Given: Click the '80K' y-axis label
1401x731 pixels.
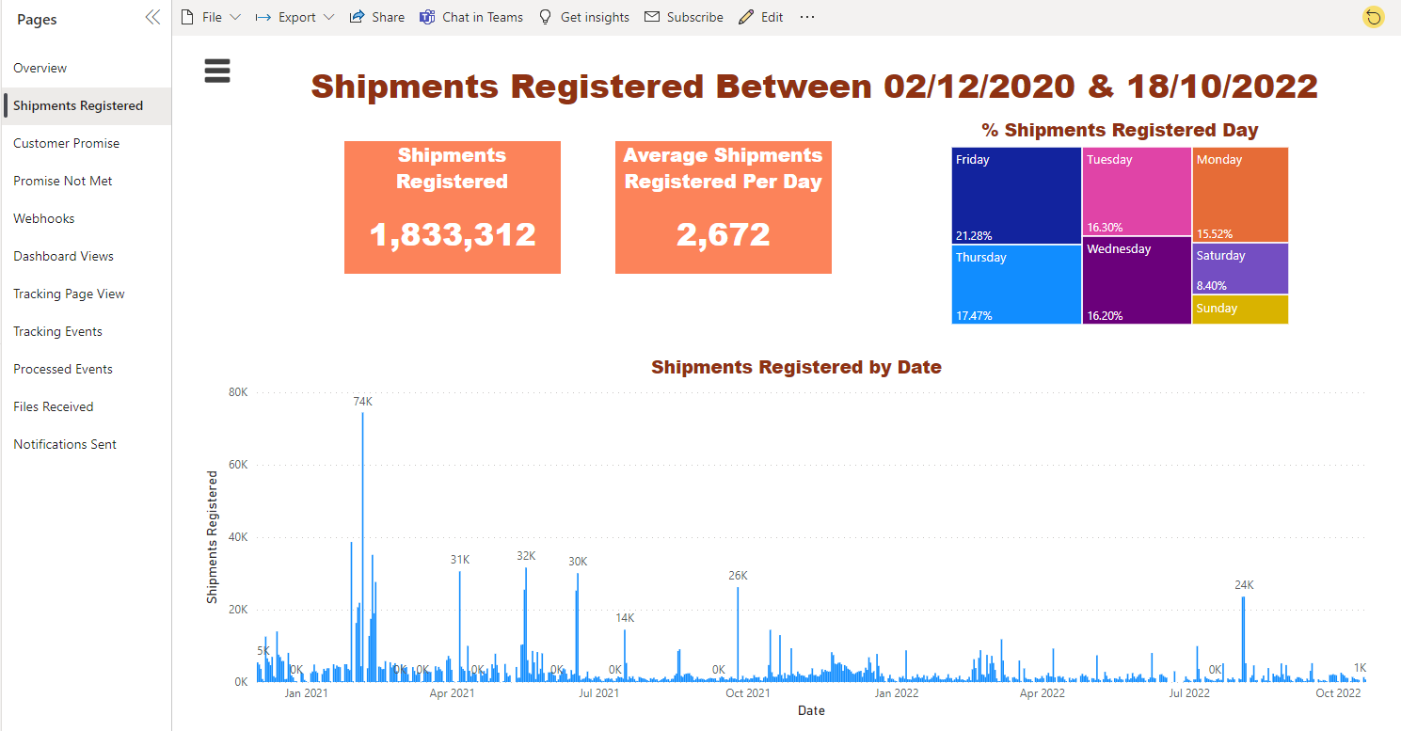Looking at the screenshot, I should tap(236, 392).
